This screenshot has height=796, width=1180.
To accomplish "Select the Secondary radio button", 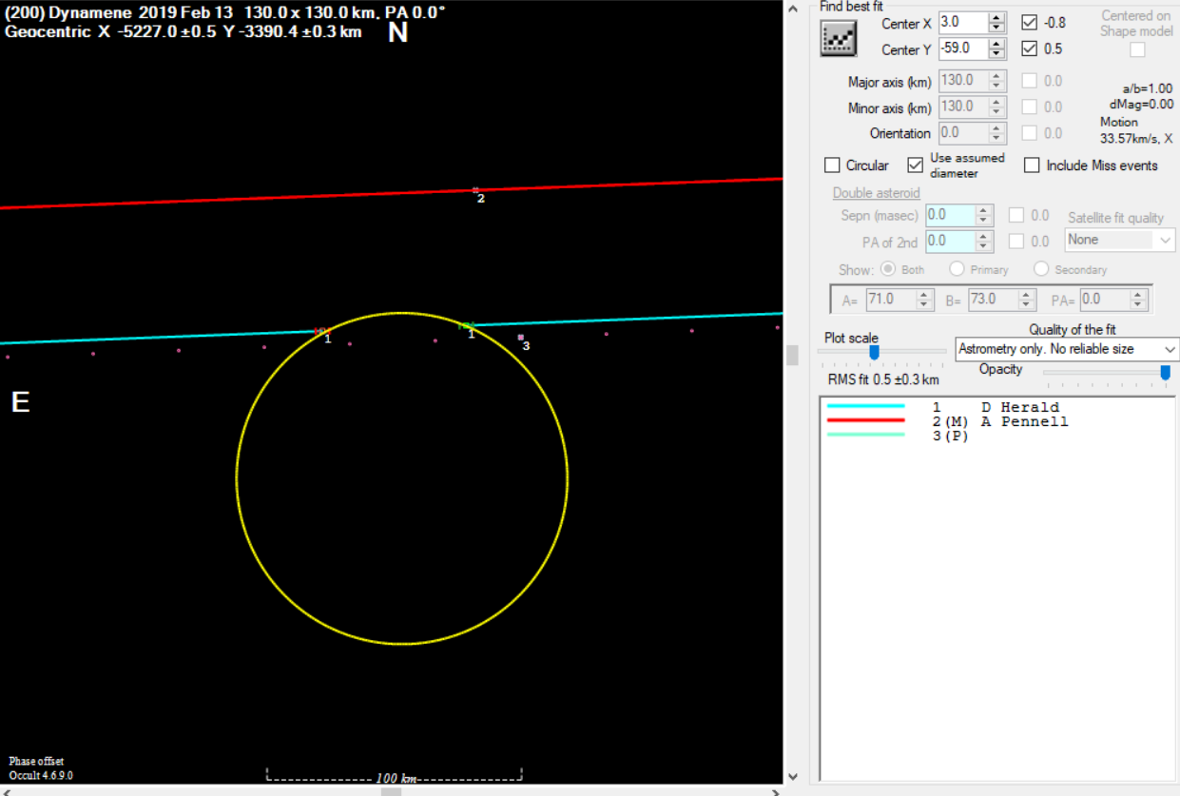I will pyautogui.click(x=1040, y=269).
